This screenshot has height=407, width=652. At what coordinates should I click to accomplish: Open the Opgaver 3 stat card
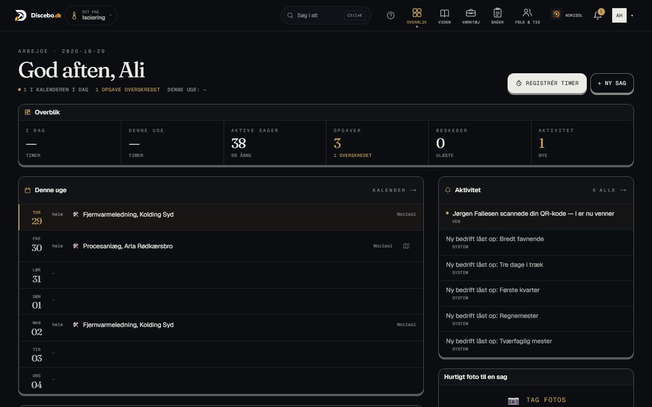(x=377, y=143)
